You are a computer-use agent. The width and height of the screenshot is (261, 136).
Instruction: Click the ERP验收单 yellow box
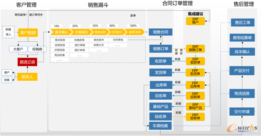[195, 117]
